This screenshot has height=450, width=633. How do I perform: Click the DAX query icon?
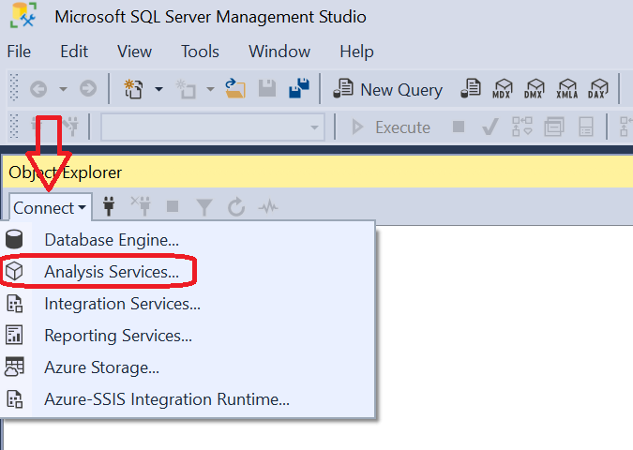pyautogui.click(x=598, y=89)
